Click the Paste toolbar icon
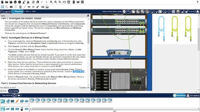Image resolution: width=200 pixels, height=112 pixels. pos(37,2)
